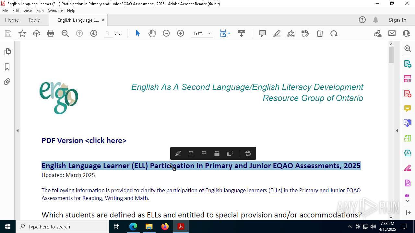
Task: Open the page thumbnails panel
Action: pos(7,52)
